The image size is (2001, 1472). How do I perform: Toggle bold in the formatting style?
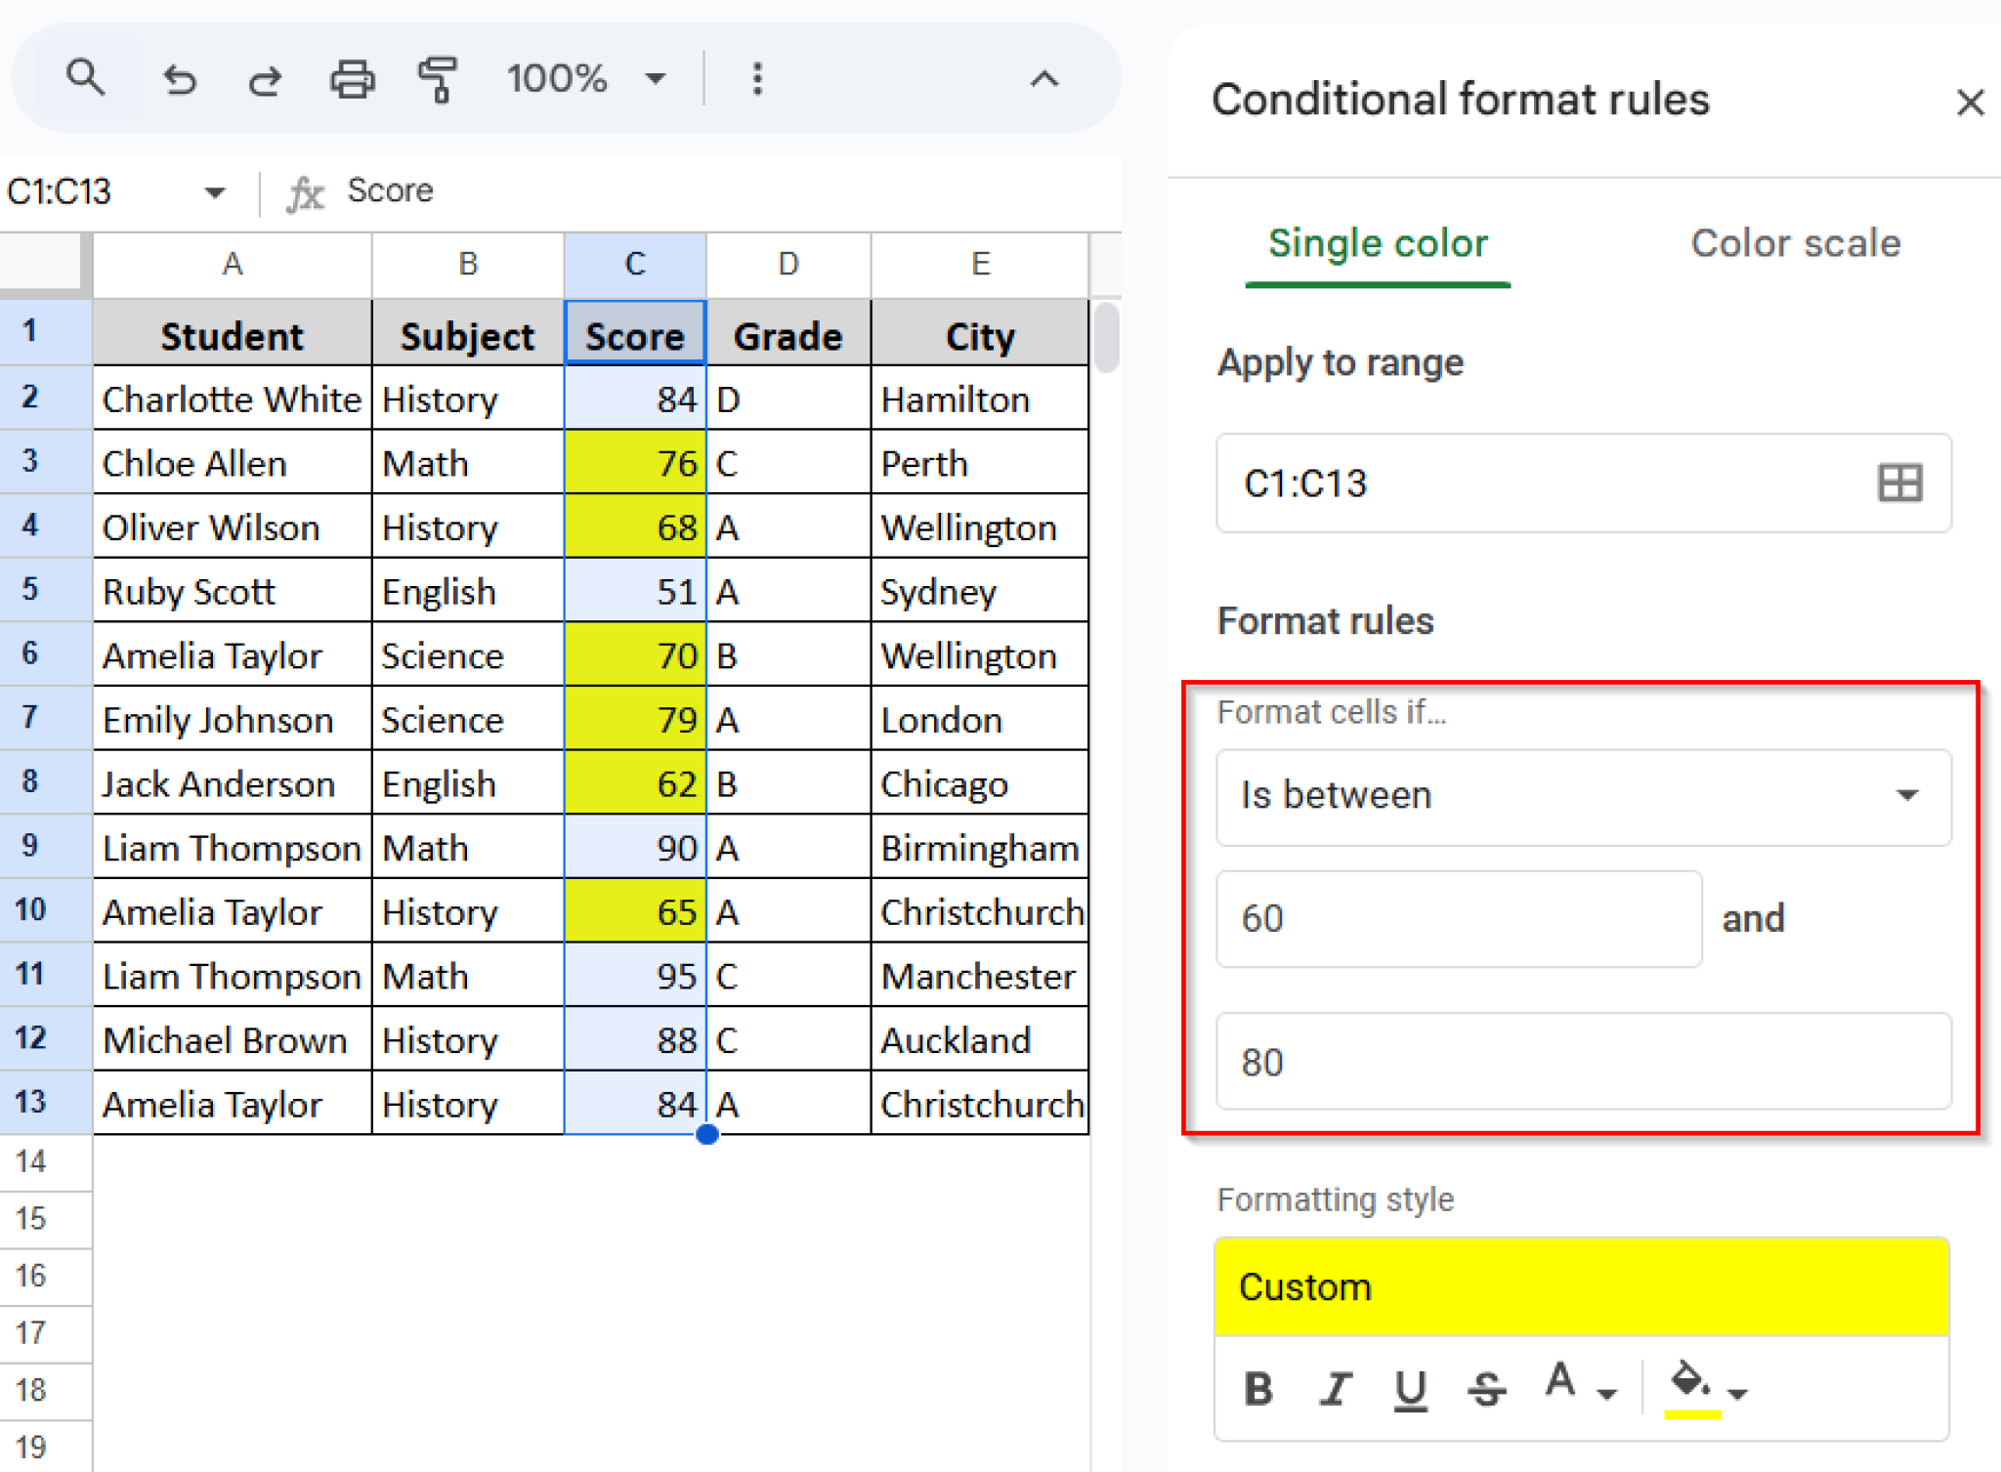pos(1258,1389)
